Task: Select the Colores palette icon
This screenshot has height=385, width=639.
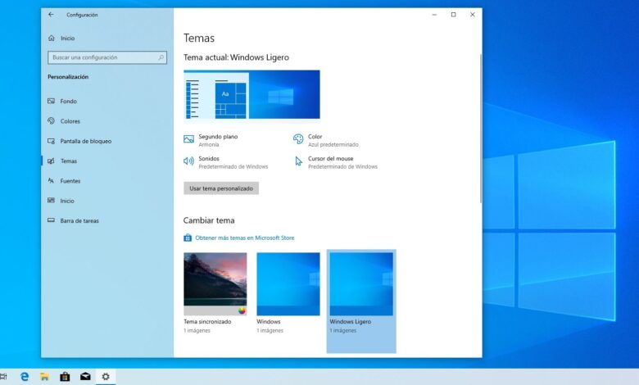Action: coord(51,120)
